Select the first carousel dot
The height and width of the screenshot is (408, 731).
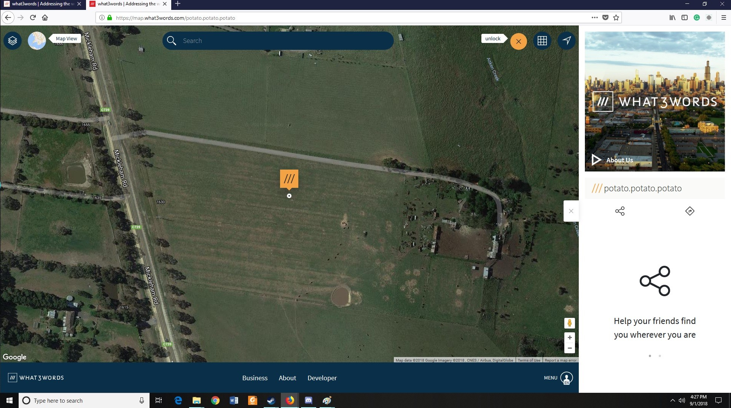click(x=650, y=356)
